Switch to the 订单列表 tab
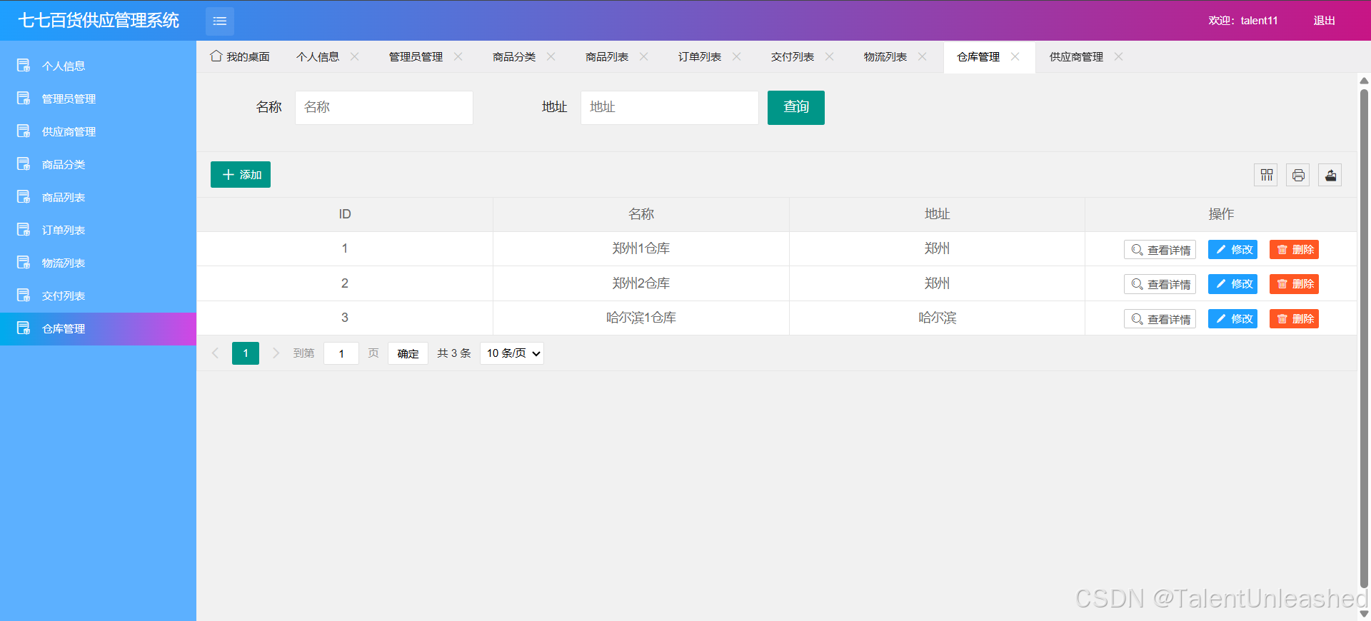Screen dimensions: 1371x621 [x=700, y=56]
